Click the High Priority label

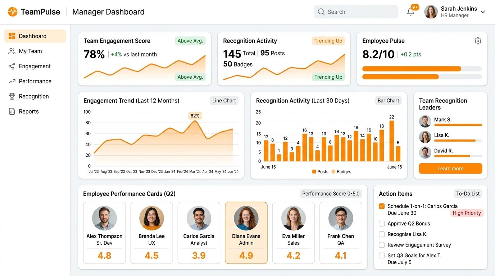coord(467,213)
